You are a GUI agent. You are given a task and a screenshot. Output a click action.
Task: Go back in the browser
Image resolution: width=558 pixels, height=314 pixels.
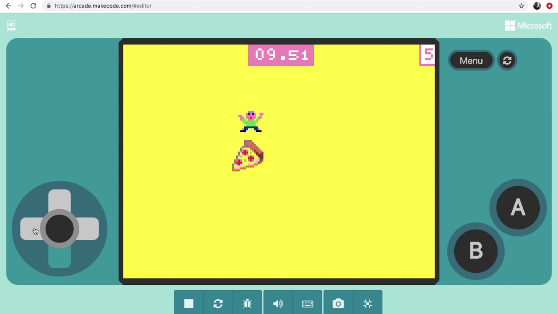pos(8,6)
